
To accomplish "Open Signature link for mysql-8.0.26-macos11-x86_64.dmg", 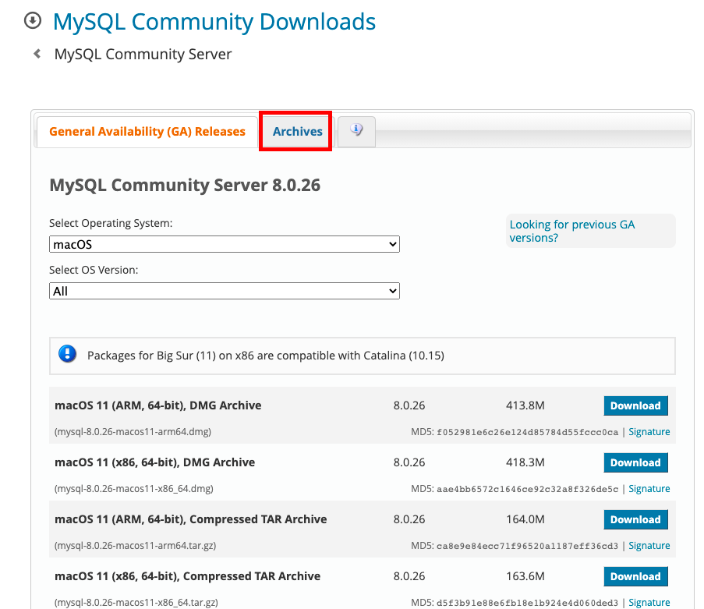I will click(x=649, y=489).
